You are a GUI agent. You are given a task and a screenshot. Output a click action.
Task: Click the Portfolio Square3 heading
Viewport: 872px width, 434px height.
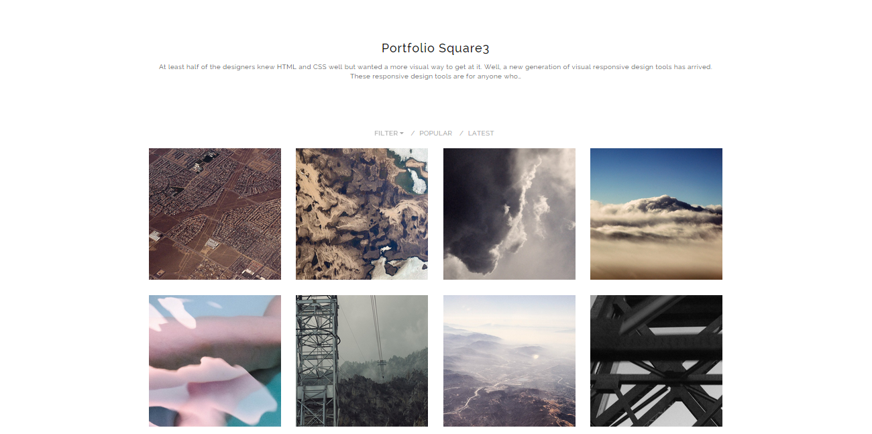[x=435, y=48]
